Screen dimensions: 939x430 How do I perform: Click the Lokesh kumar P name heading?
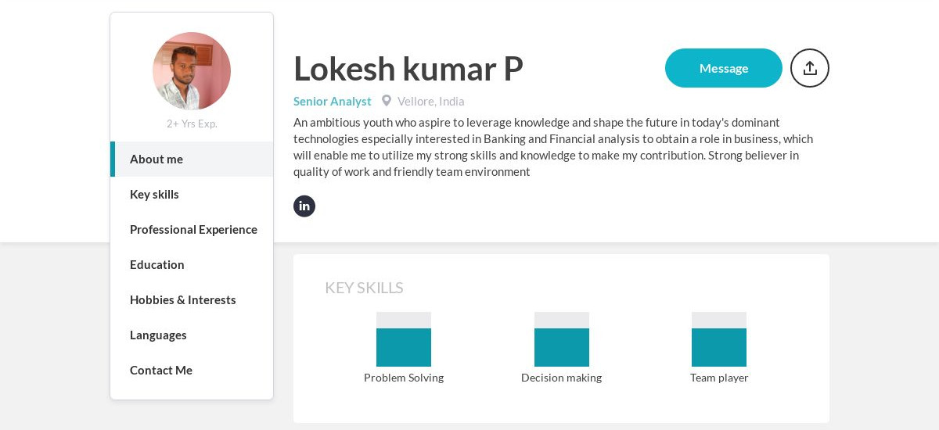(x=408, y=69)
